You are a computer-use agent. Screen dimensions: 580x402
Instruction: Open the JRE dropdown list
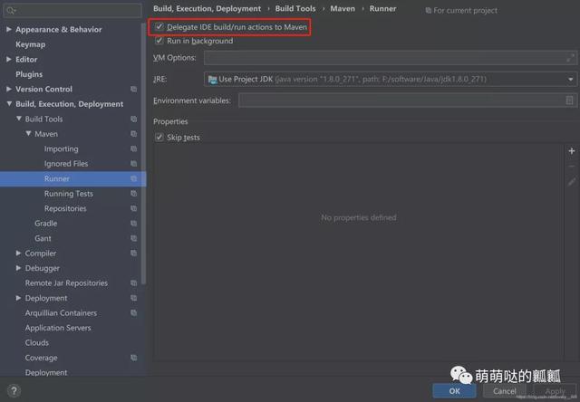coord(570,79)
